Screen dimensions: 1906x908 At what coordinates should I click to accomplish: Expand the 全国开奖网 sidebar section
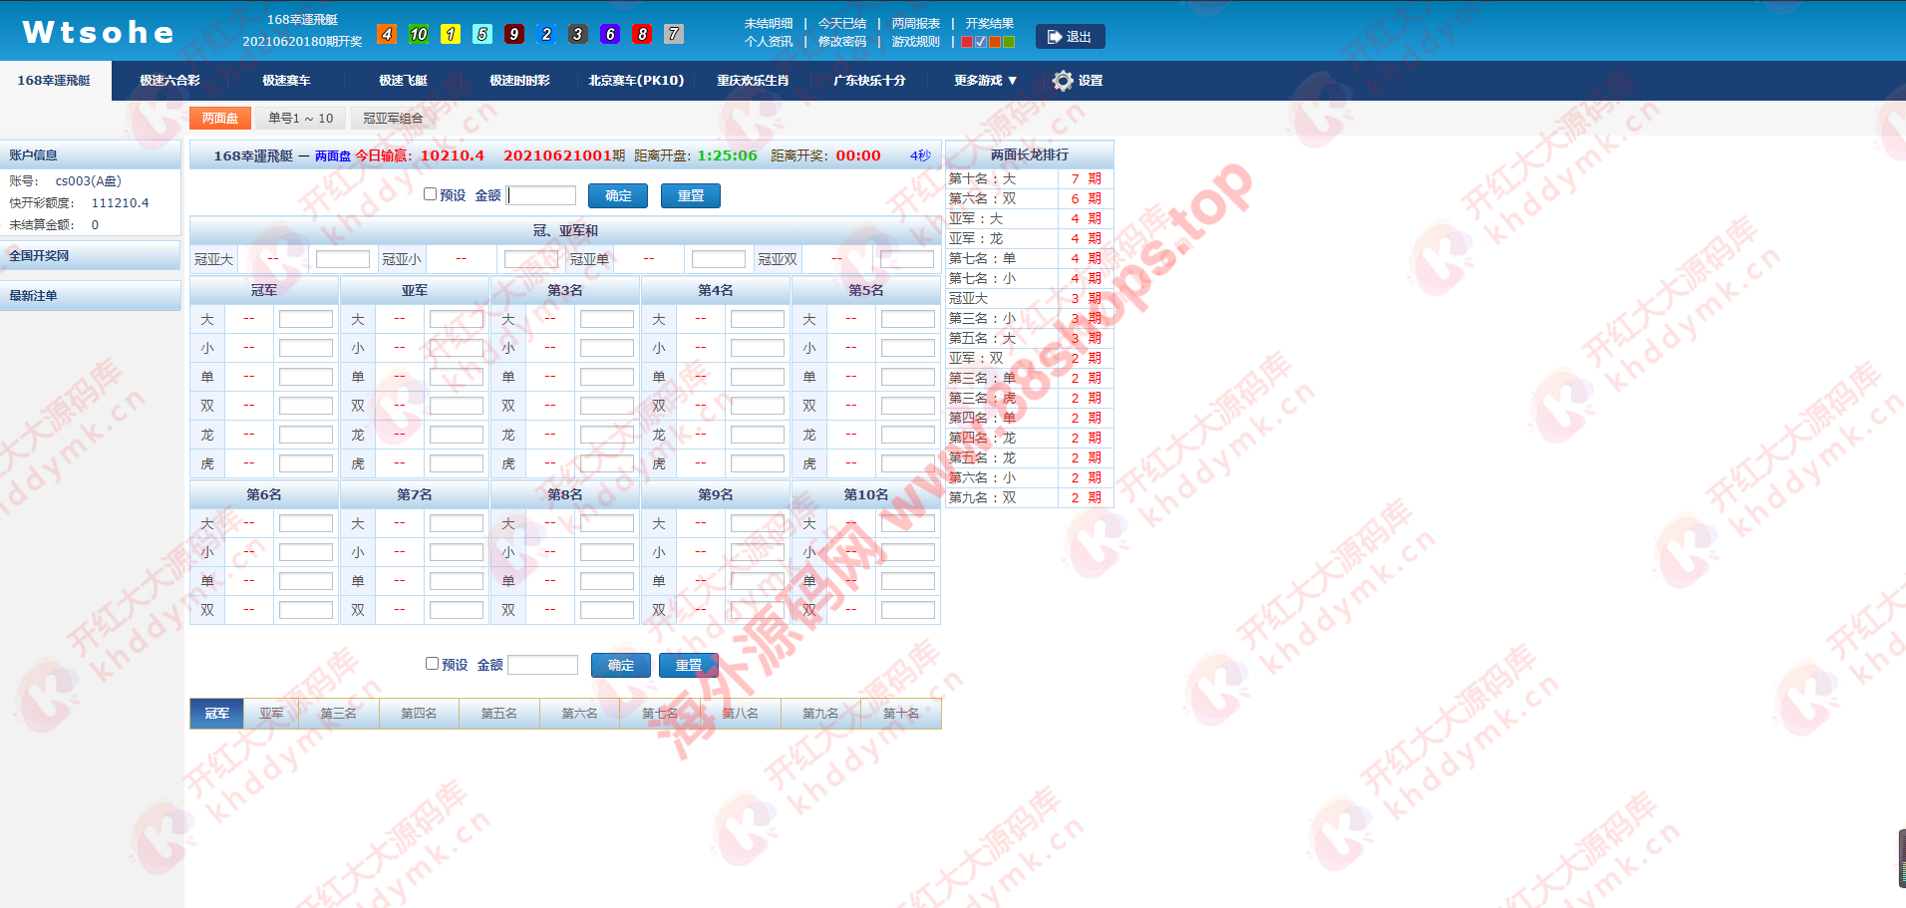[40, 256]
